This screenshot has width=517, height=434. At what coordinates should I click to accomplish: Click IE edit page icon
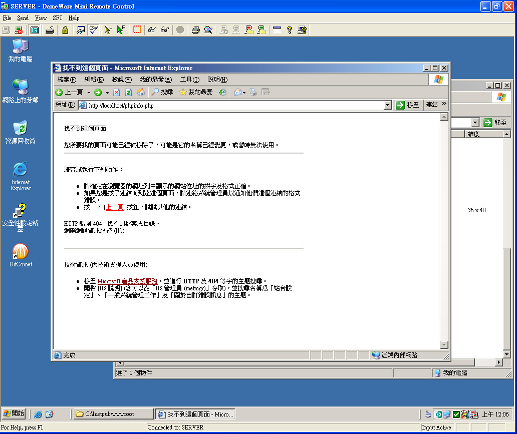(266, 92)
